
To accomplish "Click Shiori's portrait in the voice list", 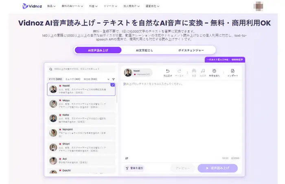I will tap(53, 148).
